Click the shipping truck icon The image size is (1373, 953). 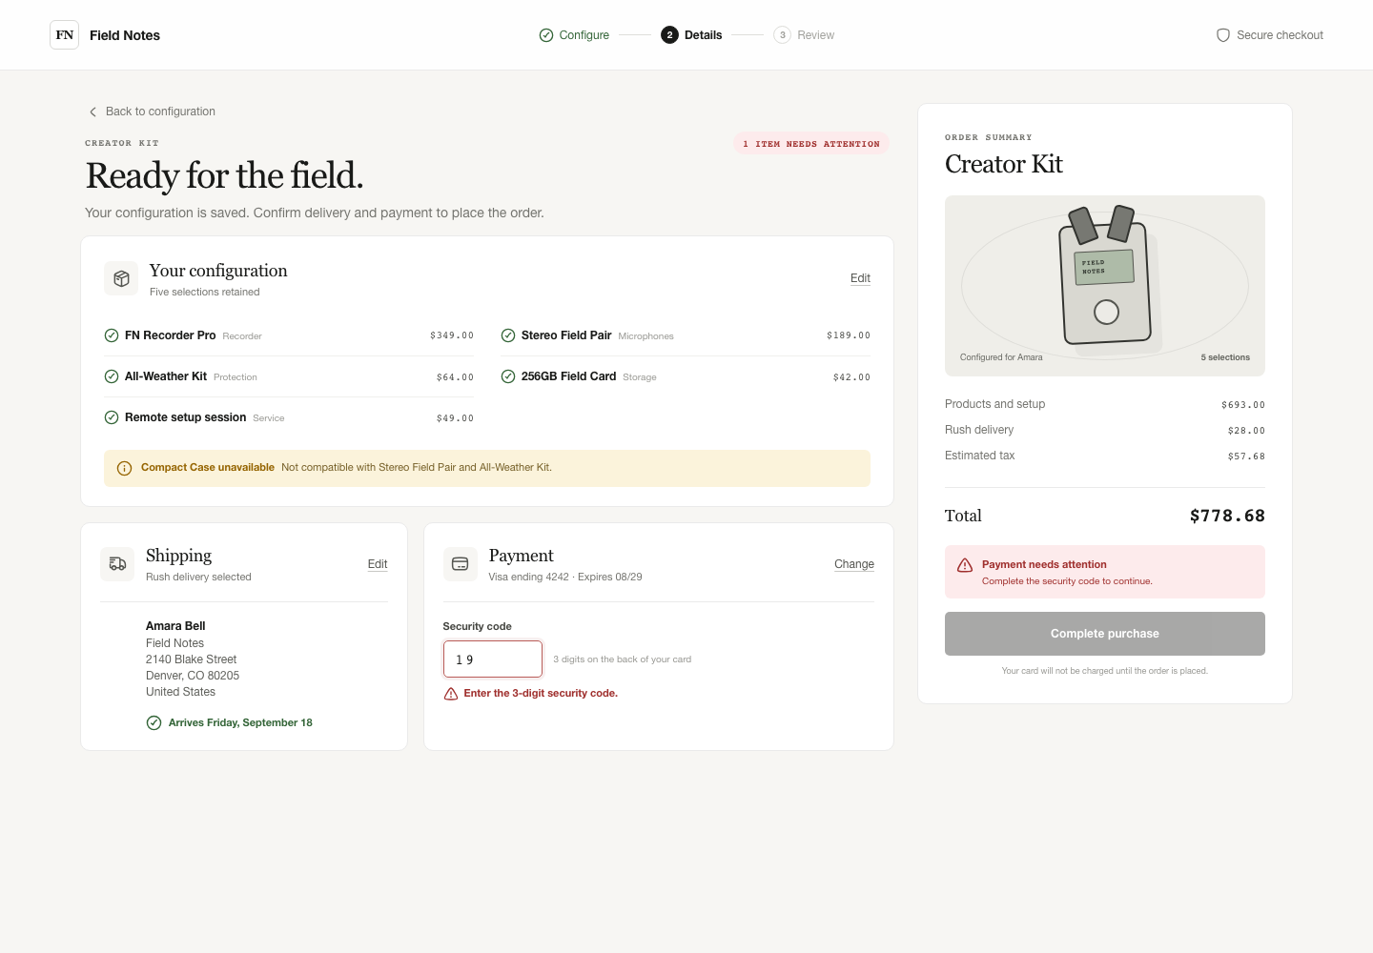117,564
